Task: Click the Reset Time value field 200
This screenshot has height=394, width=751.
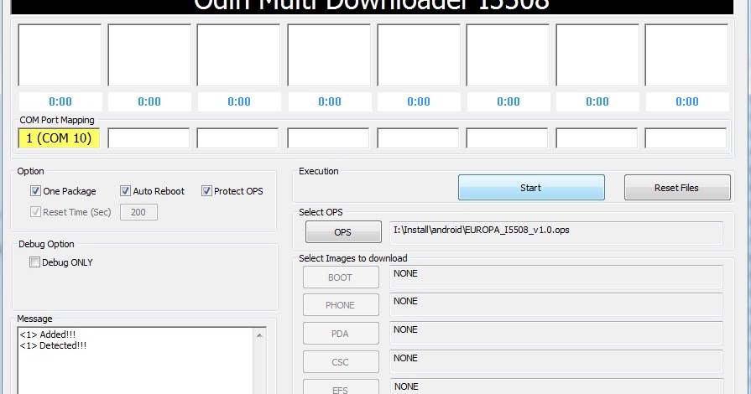Action: click(x=138, y=212)
